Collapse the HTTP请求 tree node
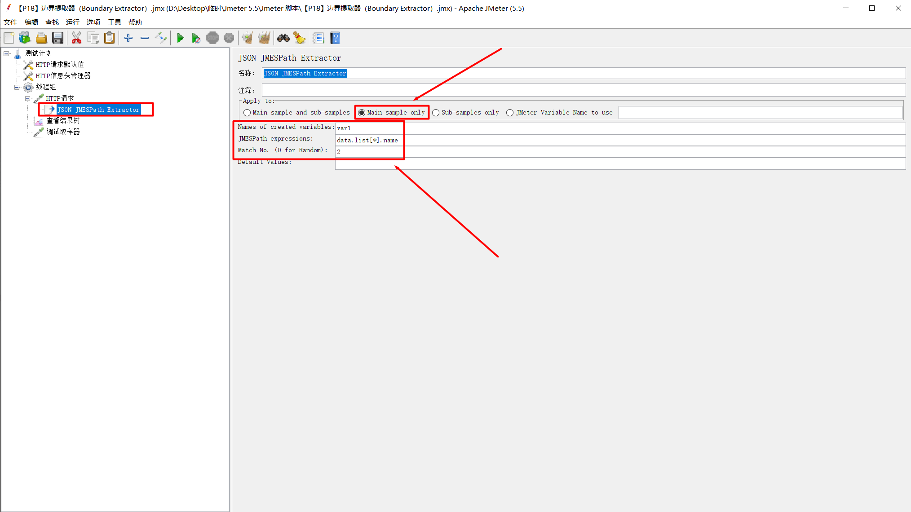This screenshot has width=911, height=512. (x=28, y=98)
